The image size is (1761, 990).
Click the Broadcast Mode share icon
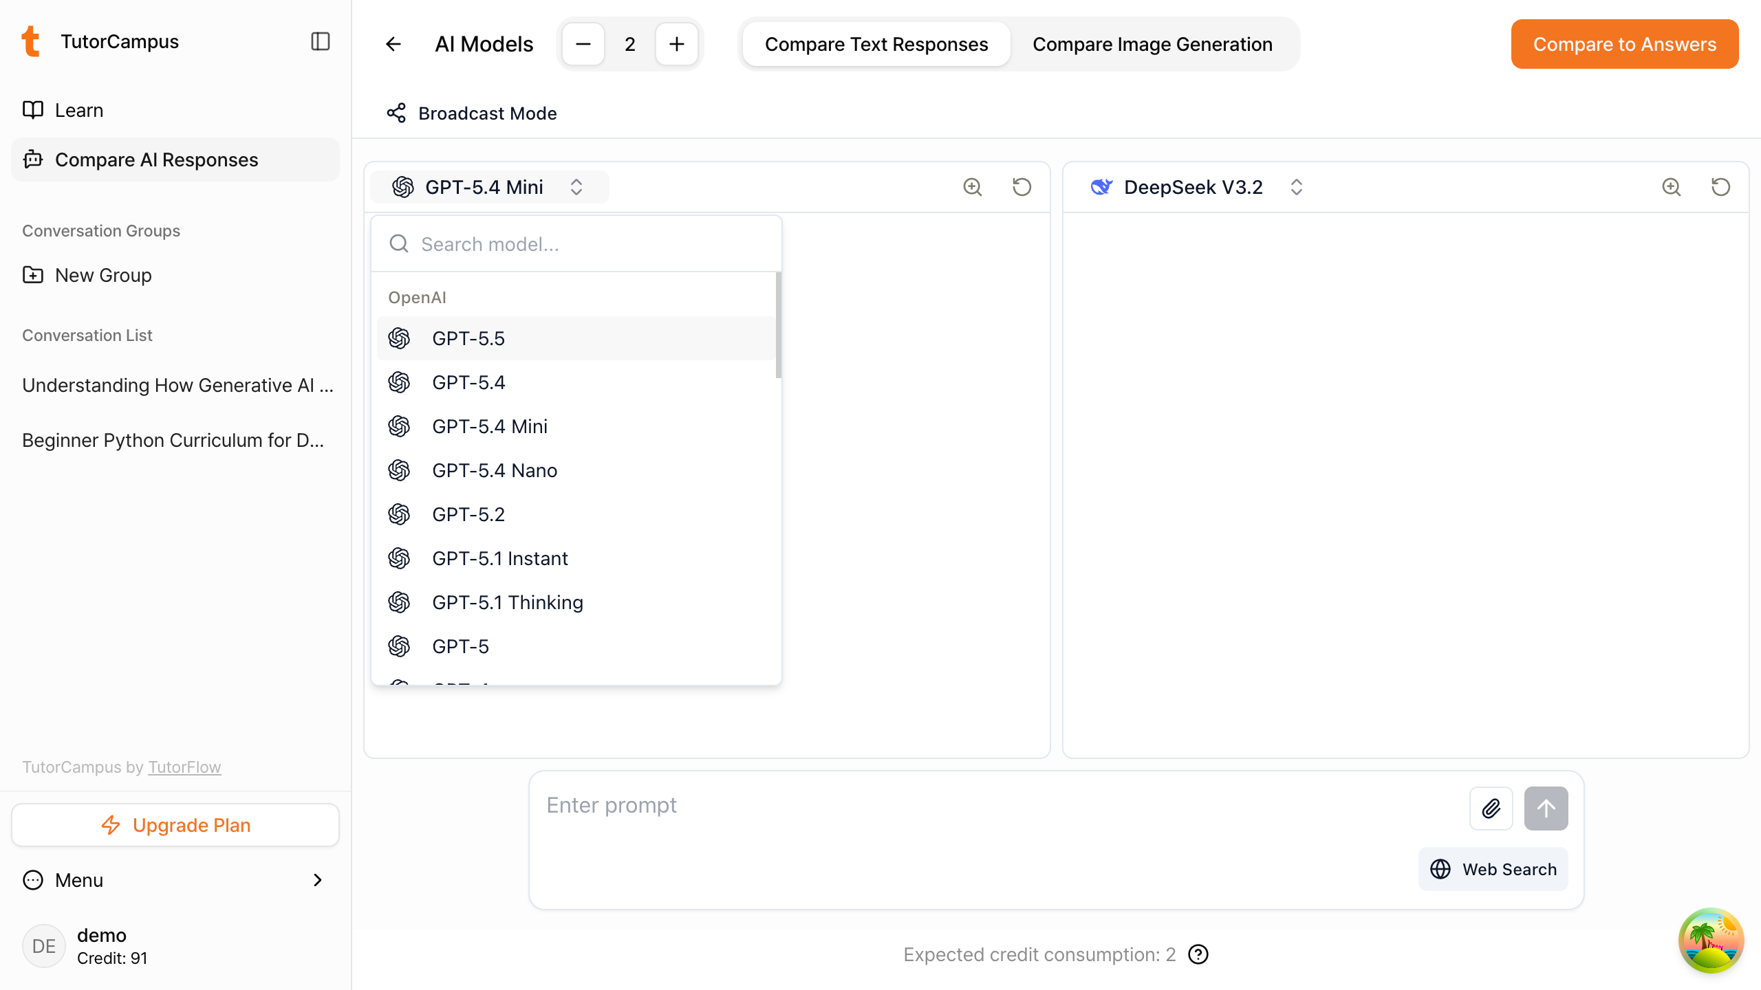pos(396,113)
